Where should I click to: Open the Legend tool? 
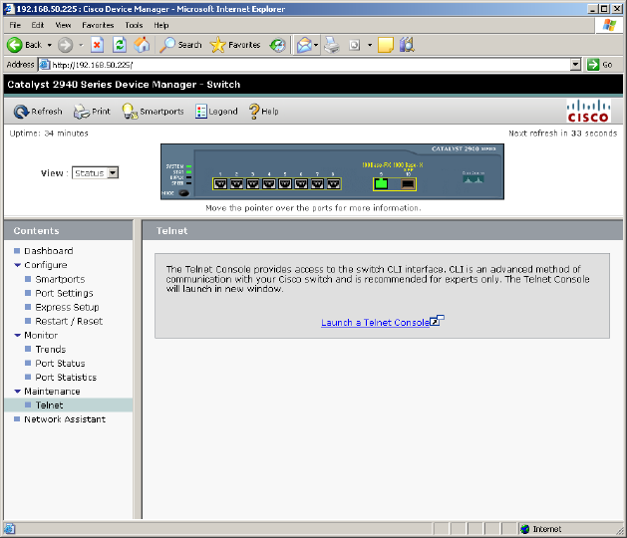tap(216, 112)
